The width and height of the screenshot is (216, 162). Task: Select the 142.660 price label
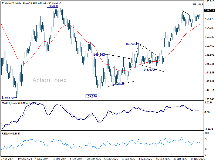(118, 83)
